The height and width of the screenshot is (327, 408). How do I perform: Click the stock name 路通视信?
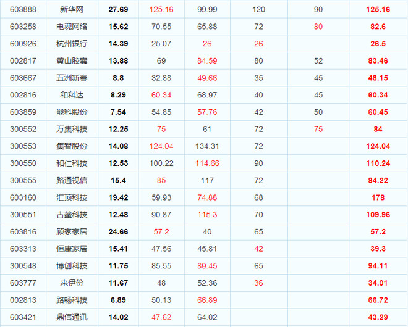point(72,181)
